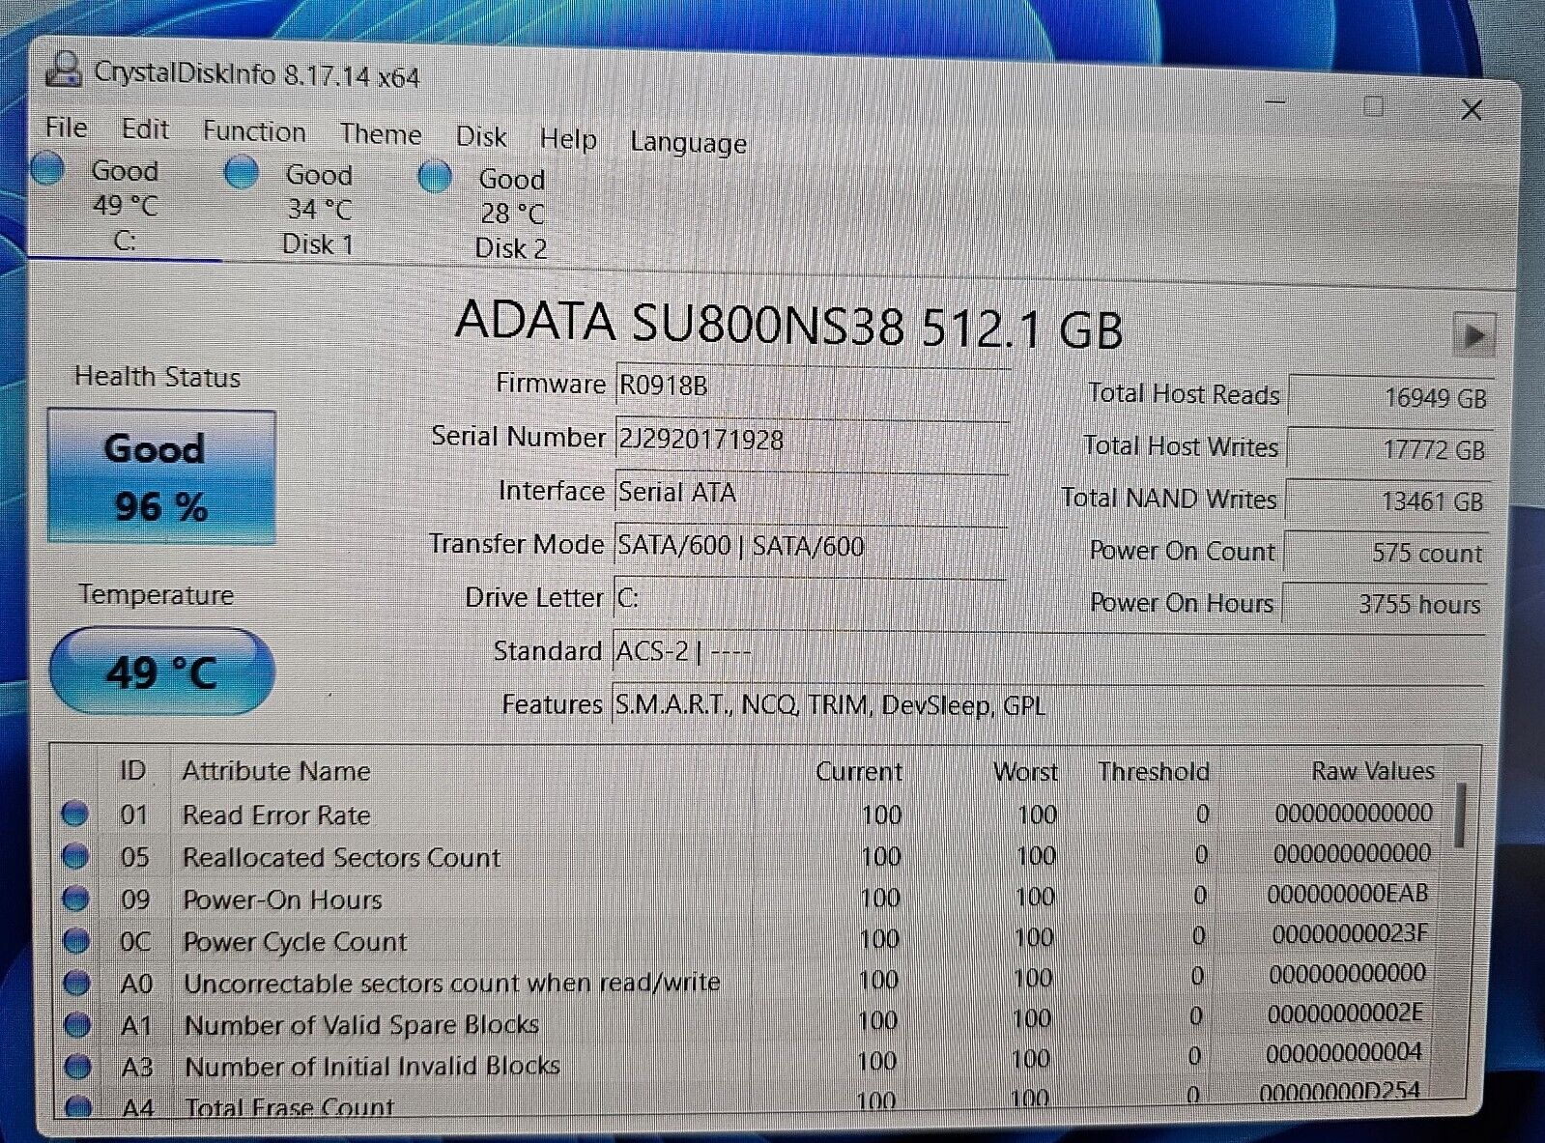Click raw value 00000000002E
Image resolution: width=1545 pixels, height=1143 pixels.
(x=1345, y=1014)
